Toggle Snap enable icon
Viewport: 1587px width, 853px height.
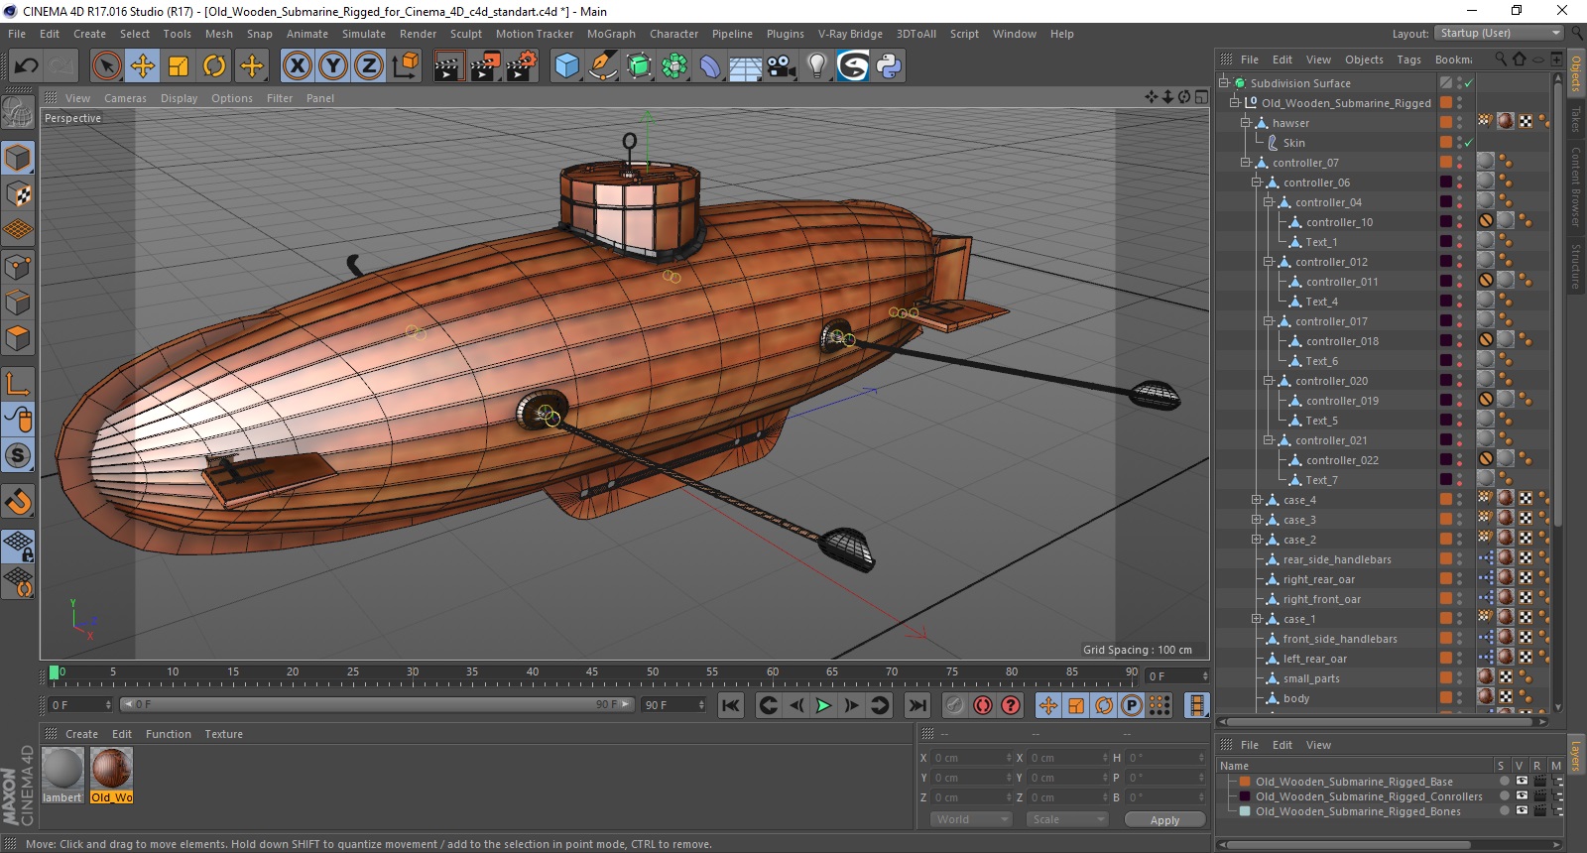[18, 455]
